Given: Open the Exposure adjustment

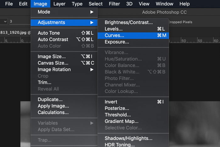Looking at the screenshot, I should [x=133, y=42].
